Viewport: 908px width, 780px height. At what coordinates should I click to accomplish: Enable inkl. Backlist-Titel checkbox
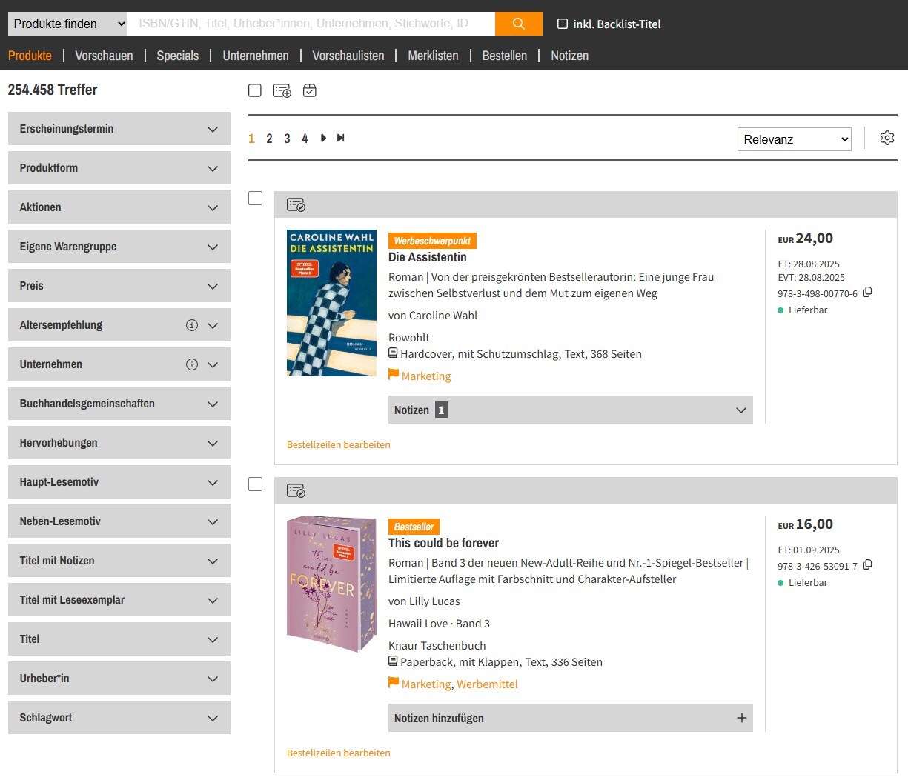point(563,24)
